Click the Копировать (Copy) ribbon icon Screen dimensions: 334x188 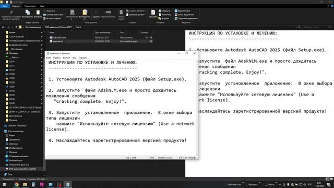[28, 13]
